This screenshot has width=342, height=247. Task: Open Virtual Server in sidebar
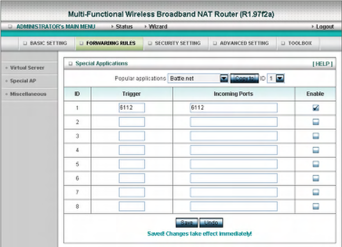point(27,68)
